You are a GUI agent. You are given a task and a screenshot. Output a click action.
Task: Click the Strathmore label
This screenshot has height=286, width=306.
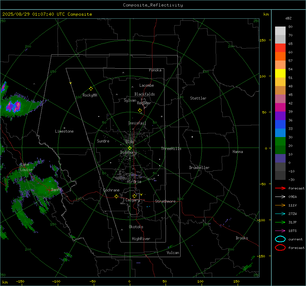coord(165,201)
